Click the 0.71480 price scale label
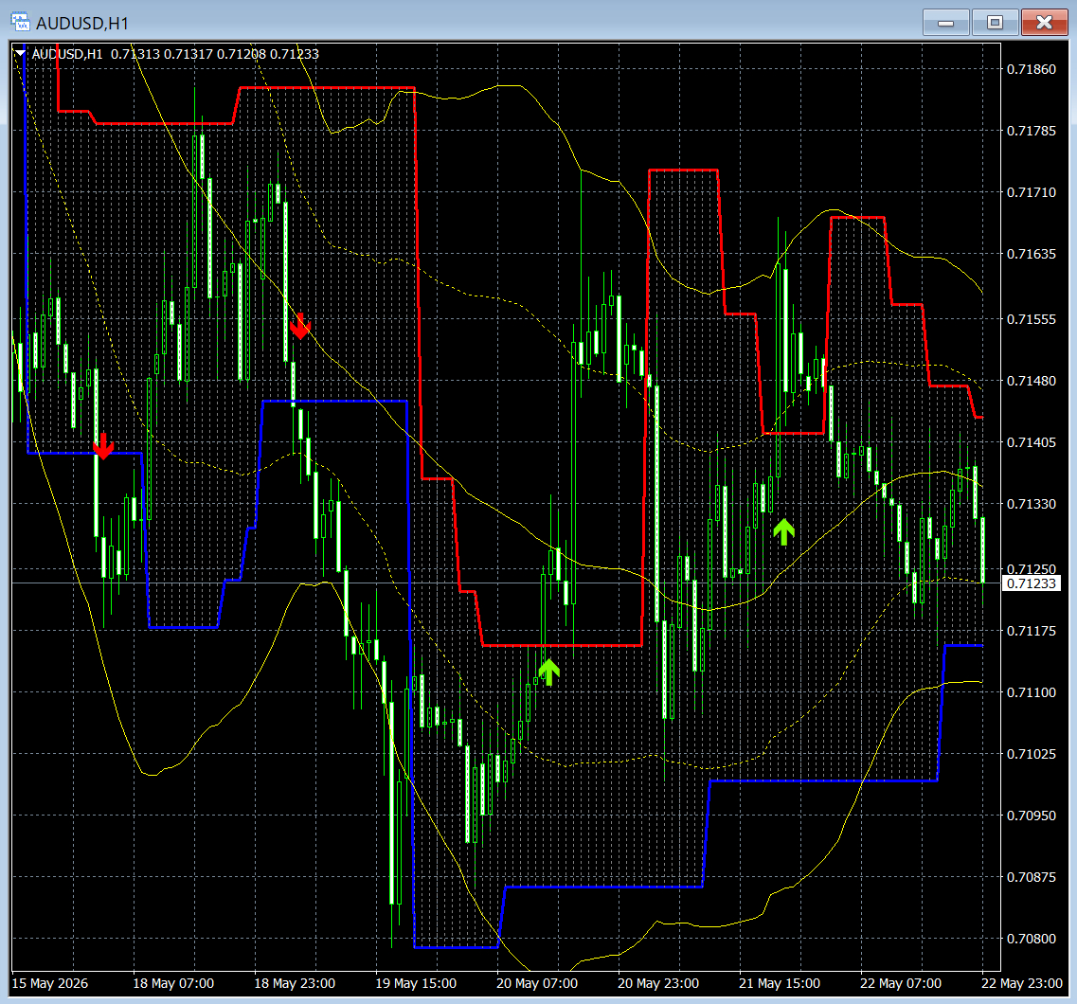 [x=1031, y=381]
